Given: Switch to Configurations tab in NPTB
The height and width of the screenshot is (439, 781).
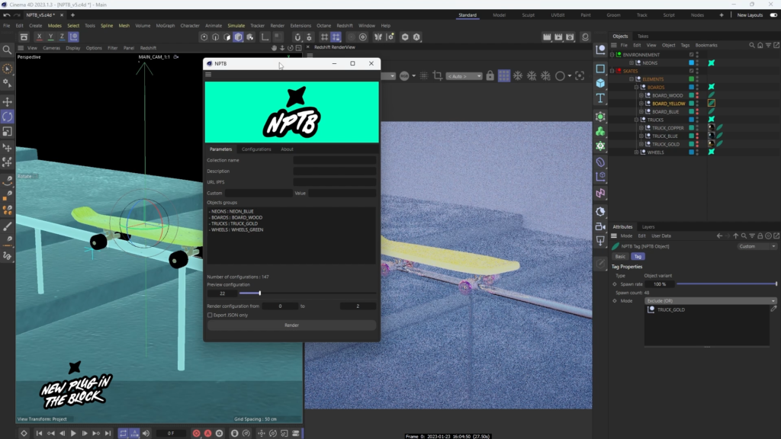Looking at the screenshot, I should 256,149.
